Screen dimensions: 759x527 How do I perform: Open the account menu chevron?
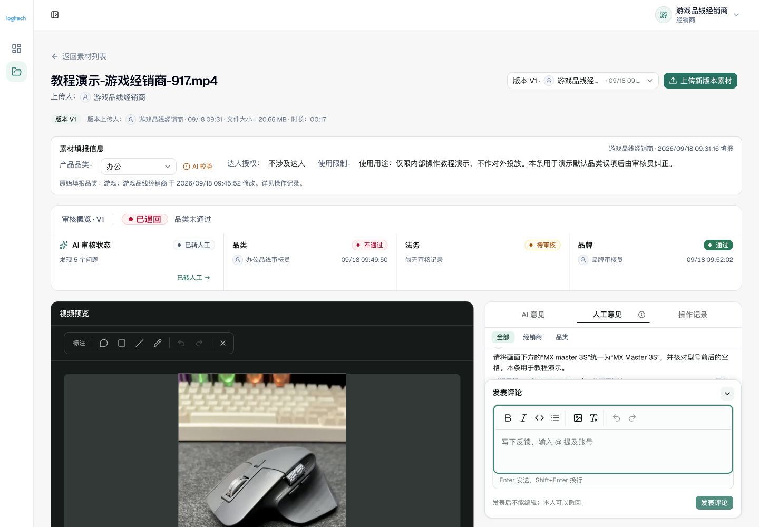736,15
